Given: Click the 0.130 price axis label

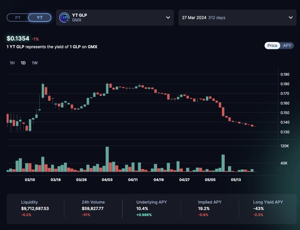Looking at the screenshot, I should pos(285,132).
